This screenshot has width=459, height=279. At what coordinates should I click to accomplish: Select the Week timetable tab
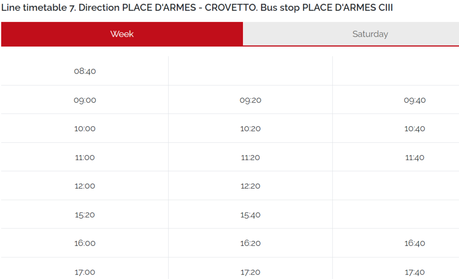point(121,34)
